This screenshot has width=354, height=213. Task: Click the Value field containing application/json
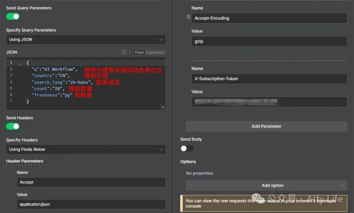(91, 204)
